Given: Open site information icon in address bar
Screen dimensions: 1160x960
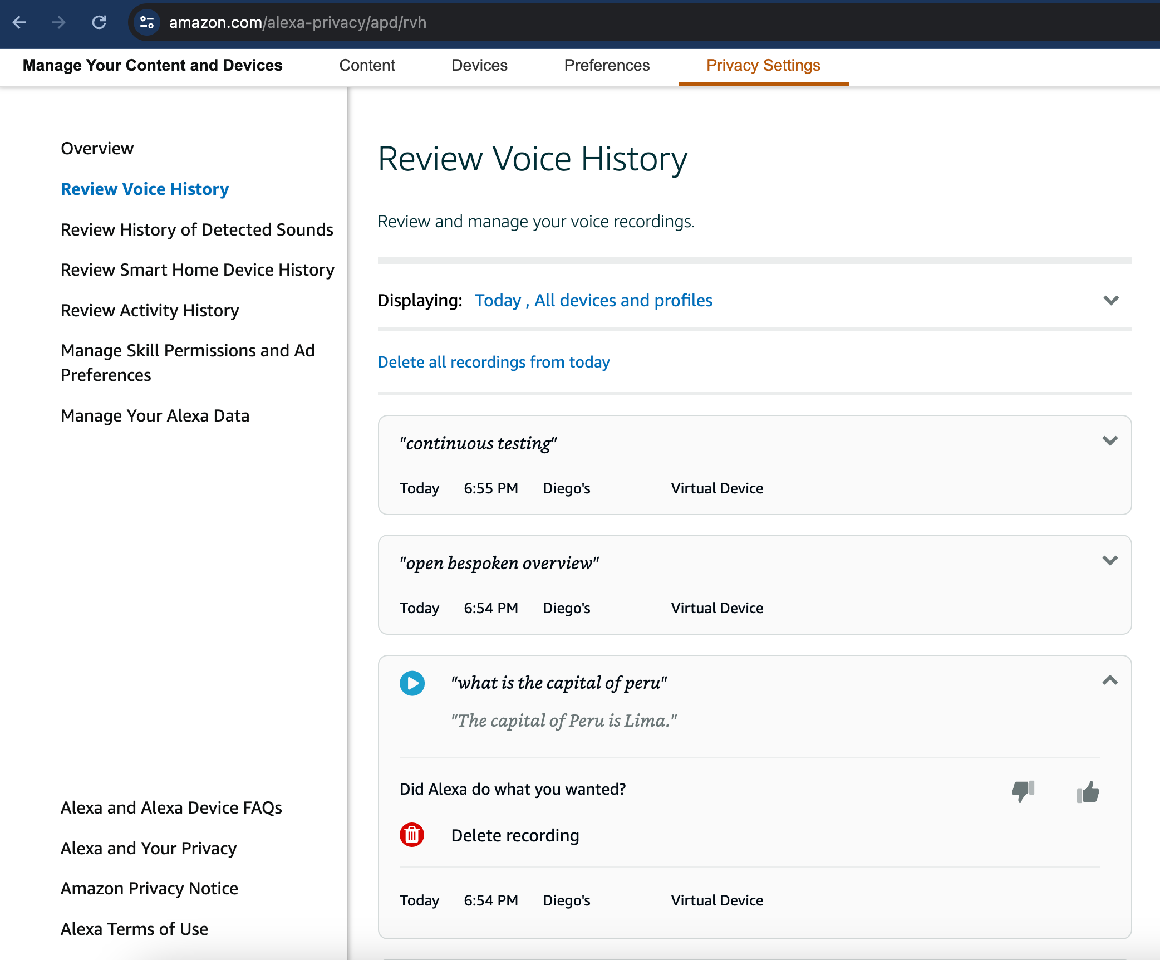Looking at the screenshot, I should click(x=147, y=22).
